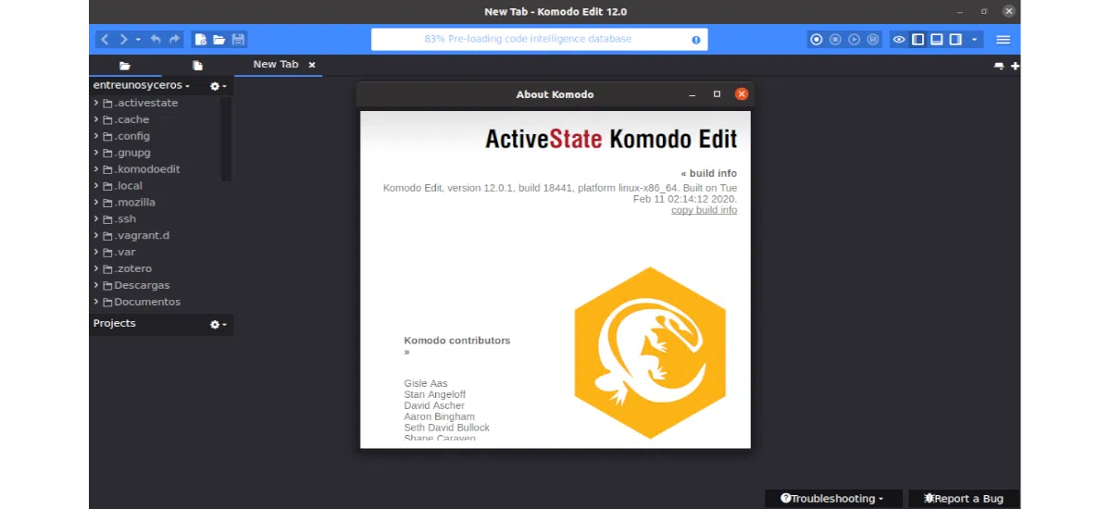
Task: Collapse the build info section
Action: 709,174
